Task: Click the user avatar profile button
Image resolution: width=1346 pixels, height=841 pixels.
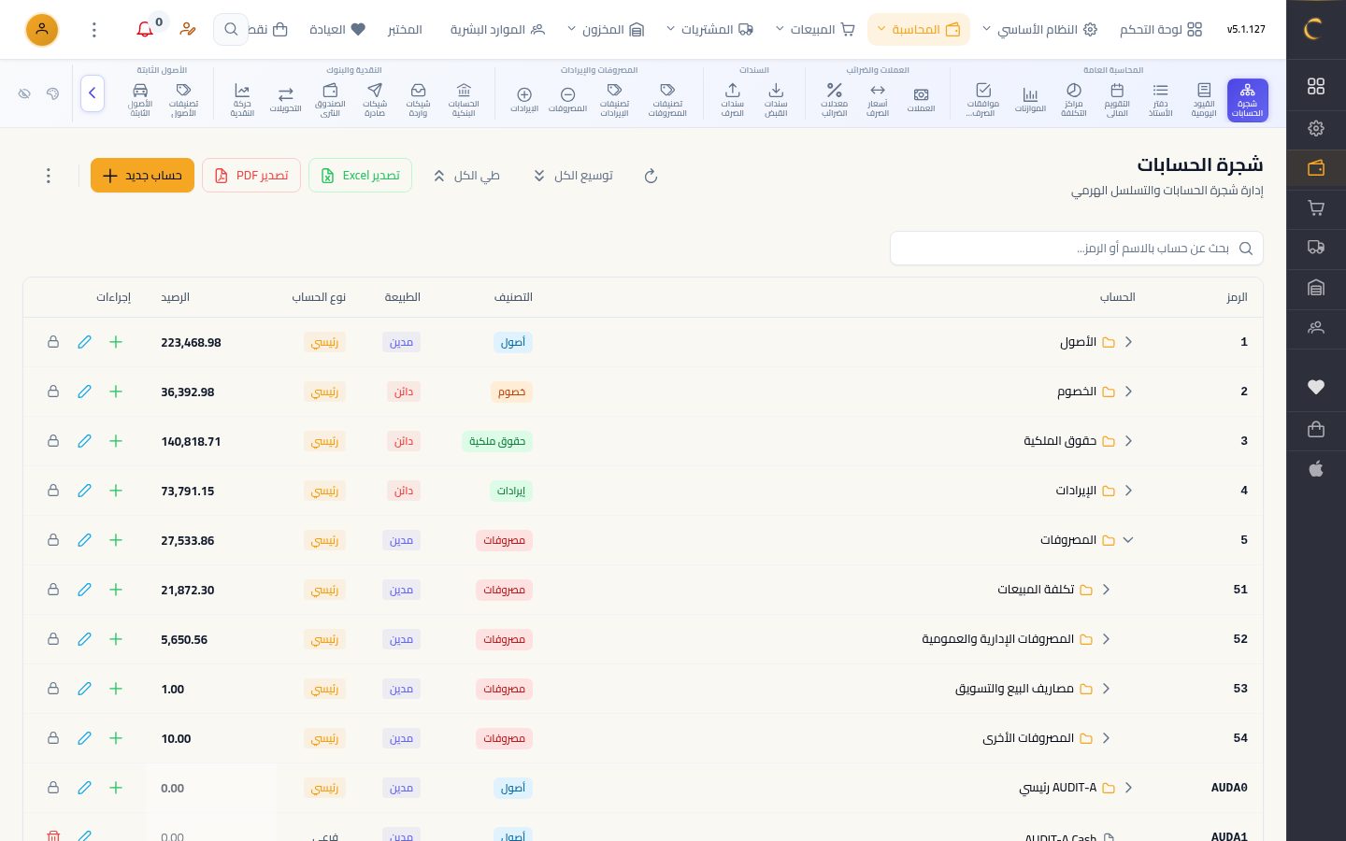Action: pos(42,30)
